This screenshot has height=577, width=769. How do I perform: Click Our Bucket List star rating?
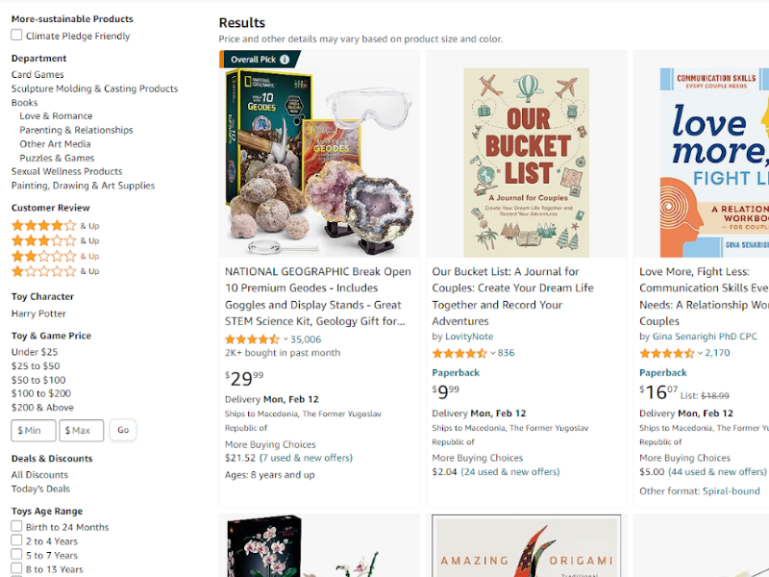click(459, 353)
